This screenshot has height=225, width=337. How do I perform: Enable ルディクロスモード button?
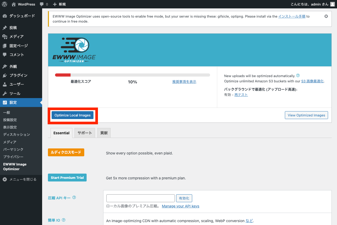tap(66, 152)
